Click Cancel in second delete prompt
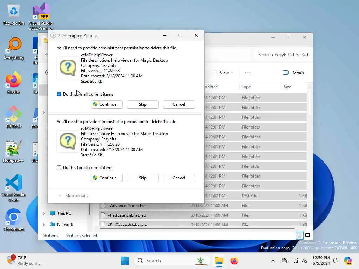The width and height of the screenshot is (359, 269). pos(179,178)
